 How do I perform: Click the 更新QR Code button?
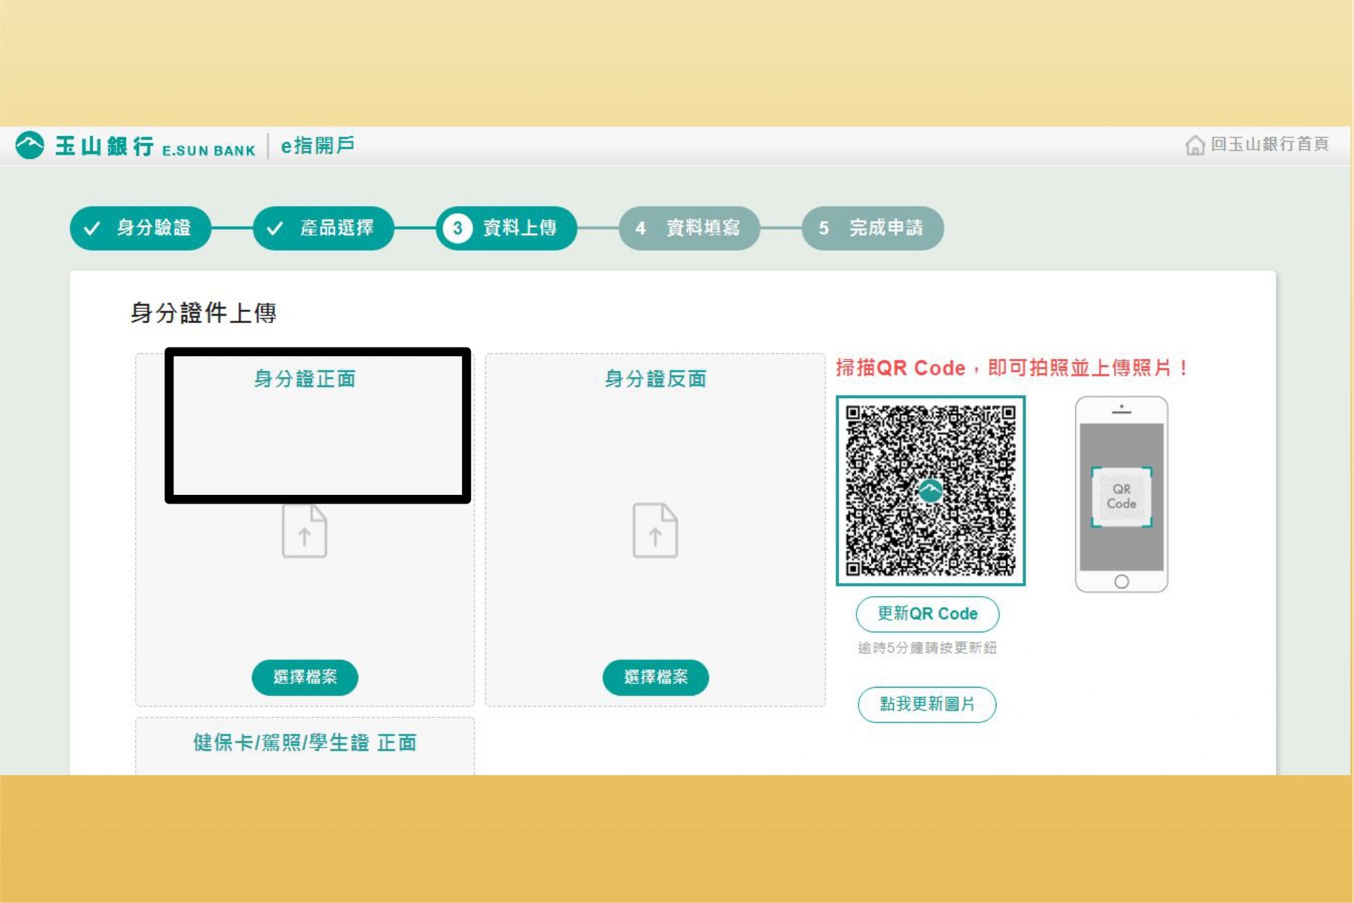pos(927,614)
